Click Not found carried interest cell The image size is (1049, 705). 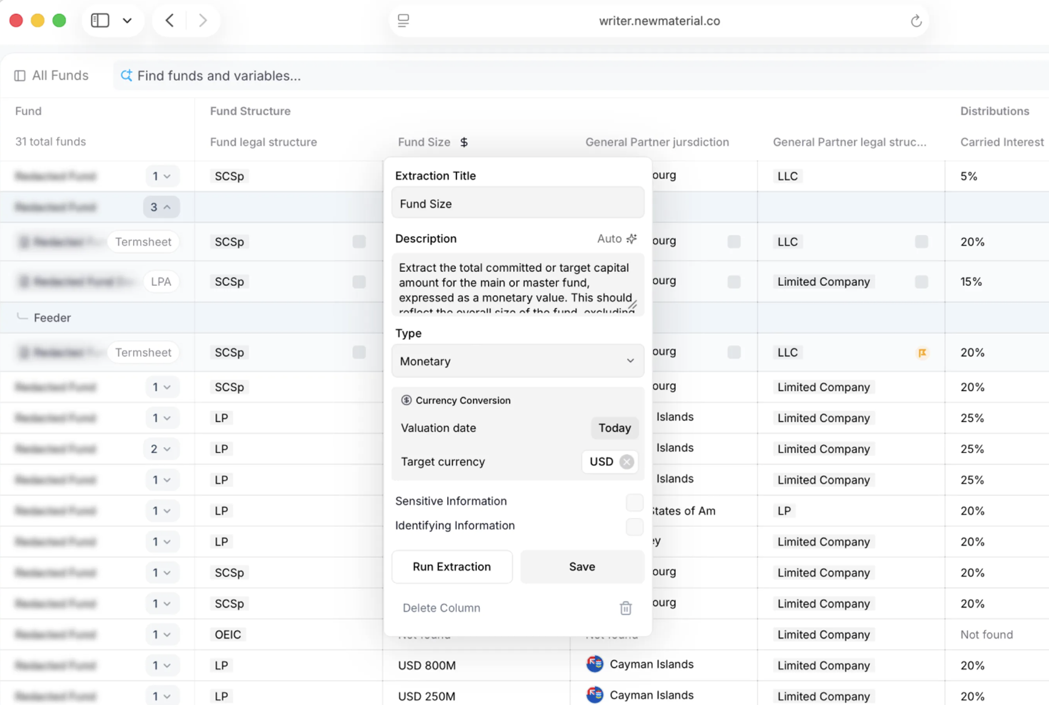986,634
